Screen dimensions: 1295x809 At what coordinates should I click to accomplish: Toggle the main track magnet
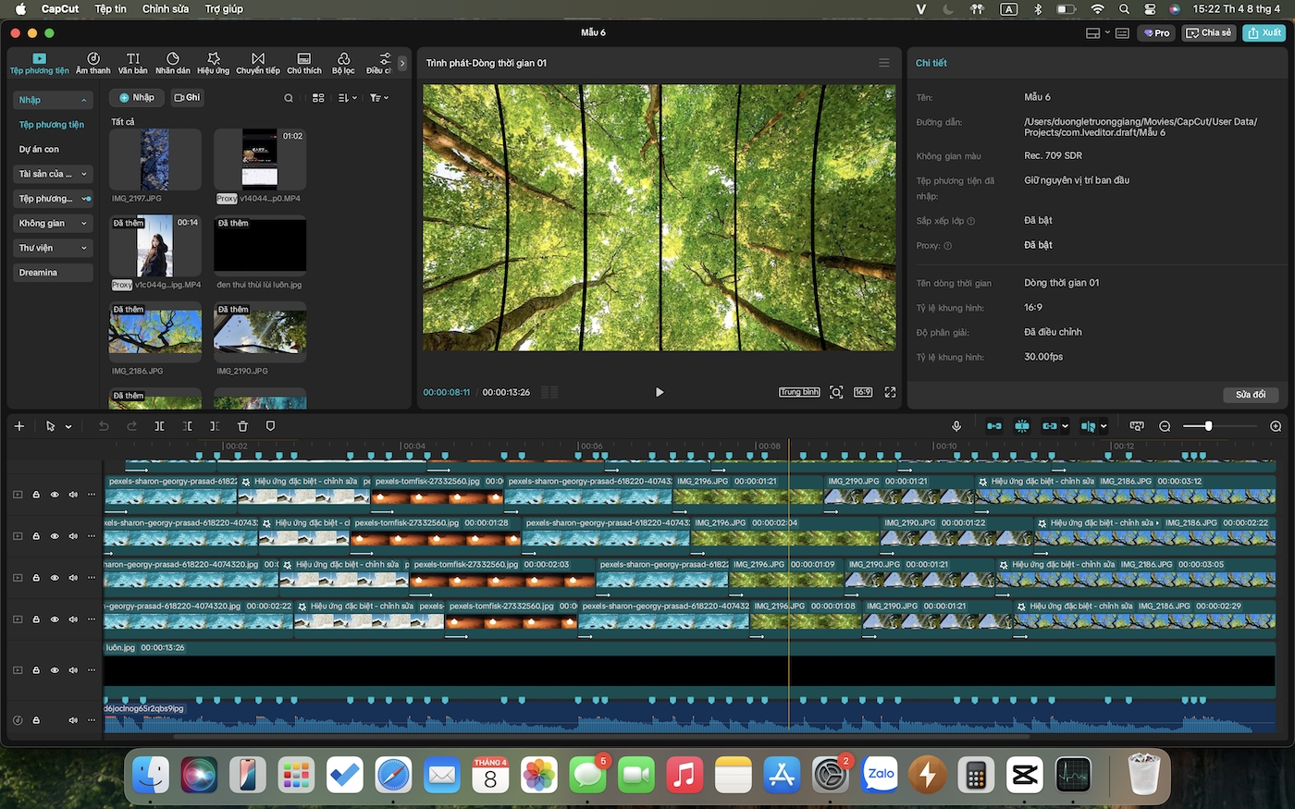click(x=994, y=426)
